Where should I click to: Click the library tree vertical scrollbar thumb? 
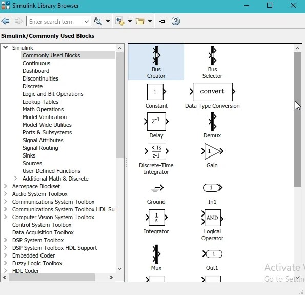click(x=119, y=105)
